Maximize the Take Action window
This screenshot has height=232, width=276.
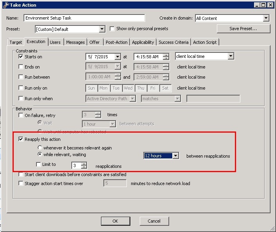click(263, 5)
